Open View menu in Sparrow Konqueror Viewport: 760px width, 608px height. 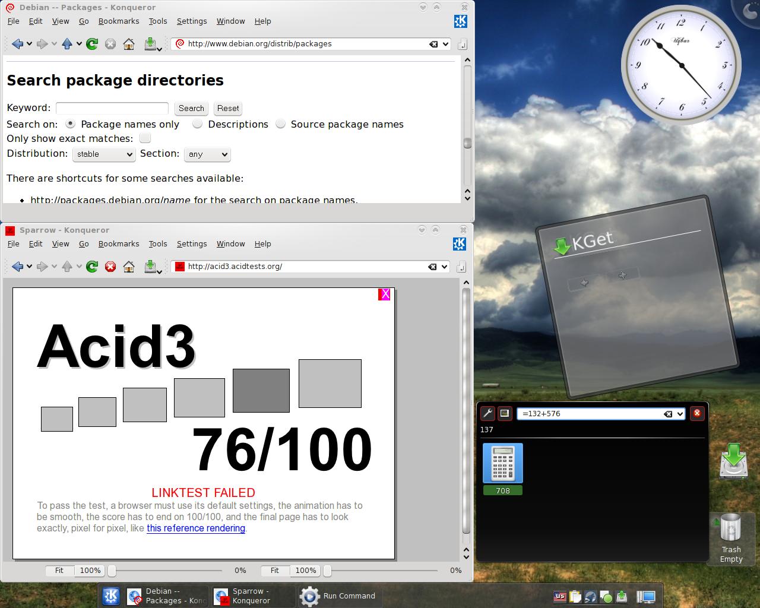tap(61, 243)
